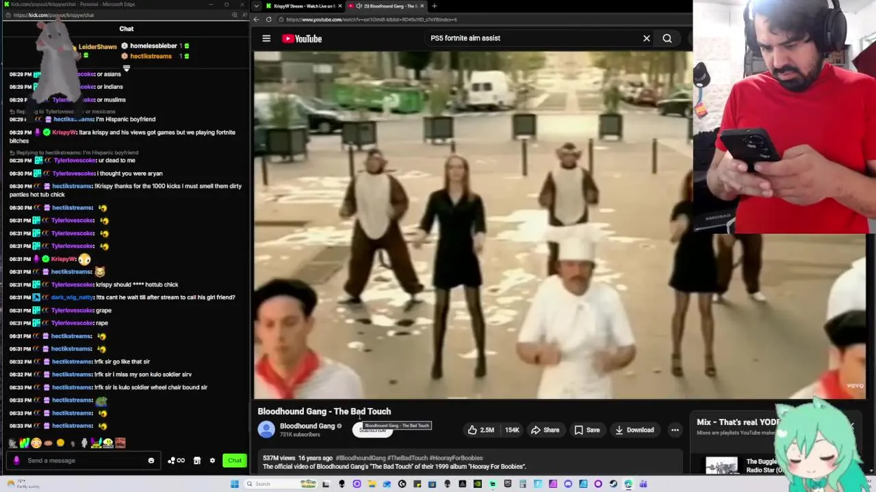Viewport: 876px width, 492px height.
Task: Send message with green Chat button
Action: (x=235, y=461)
